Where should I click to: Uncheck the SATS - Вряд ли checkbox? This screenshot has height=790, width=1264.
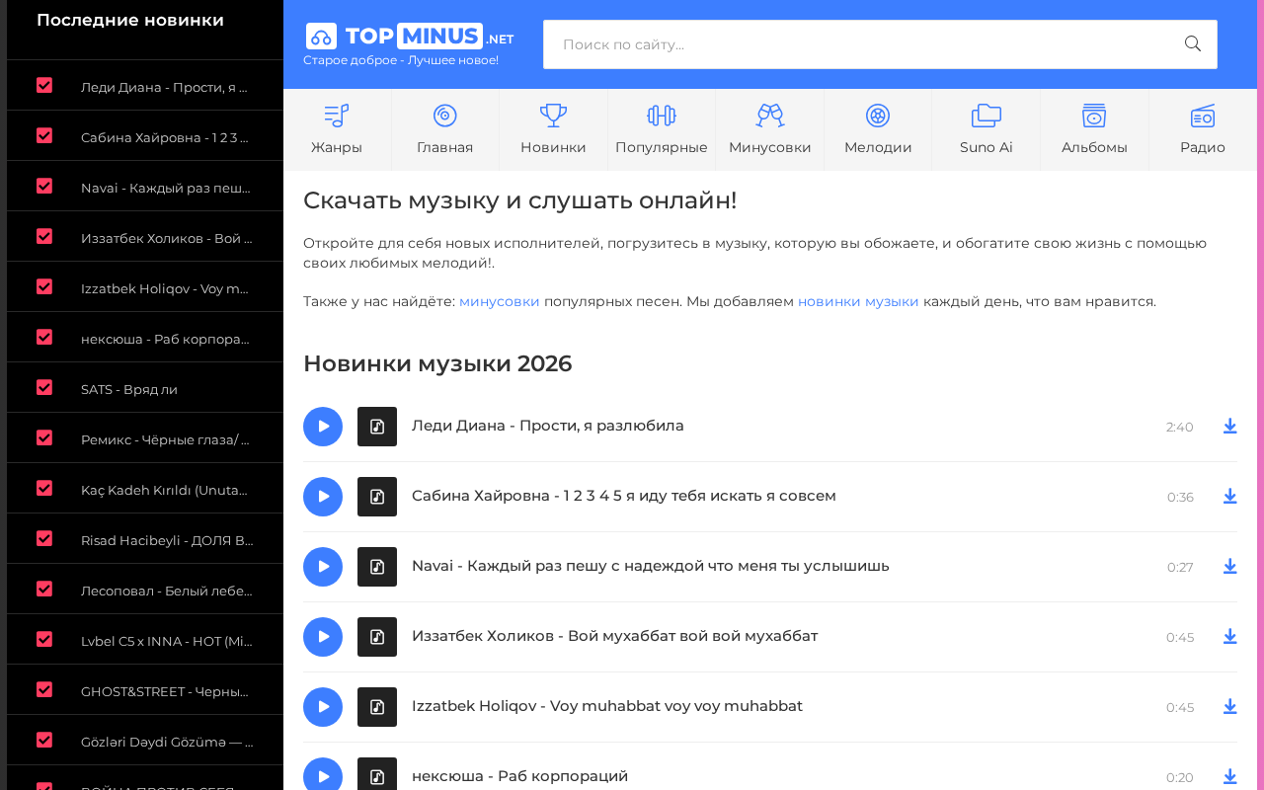coord(44,387)
